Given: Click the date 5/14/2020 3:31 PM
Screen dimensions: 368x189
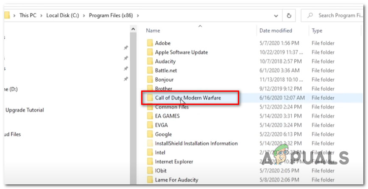Looking at the screenshot, I should pyautogui.click(x=281, y=116).
